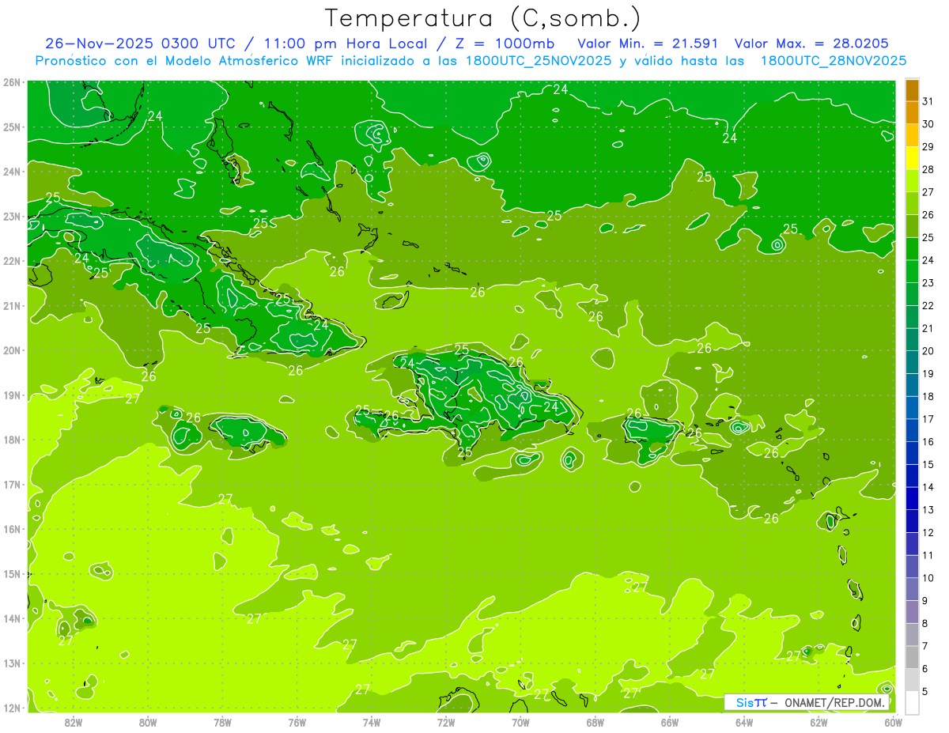The height and width of the screenshot is (733, 949).
Task: Select the purple swatch between 9 and 10
Action: (912, 590)
